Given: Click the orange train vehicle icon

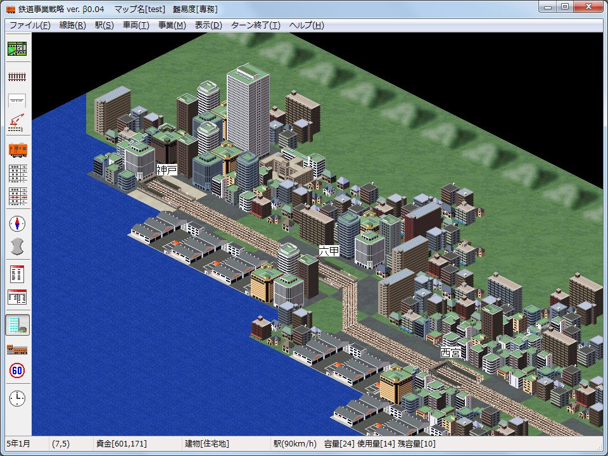Looking at the screenshot, I should pos(17,150).
